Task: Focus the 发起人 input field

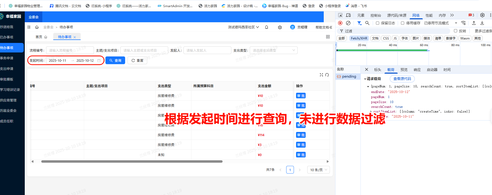Action: [207, 50]
